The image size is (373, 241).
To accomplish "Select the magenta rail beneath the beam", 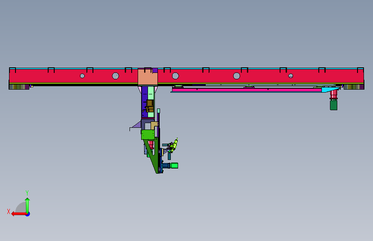I will point(247,90).
